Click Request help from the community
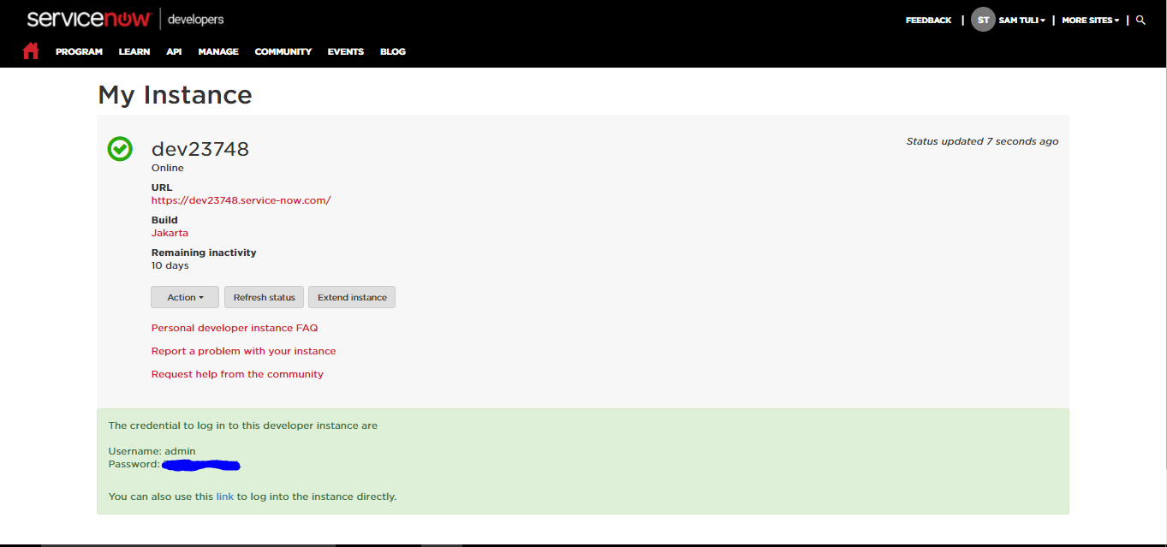1167x547 pixels. (237, 374)
